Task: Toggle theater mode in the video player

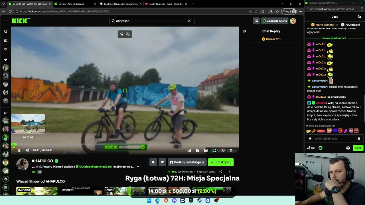Action: click(x=206, y=150)
